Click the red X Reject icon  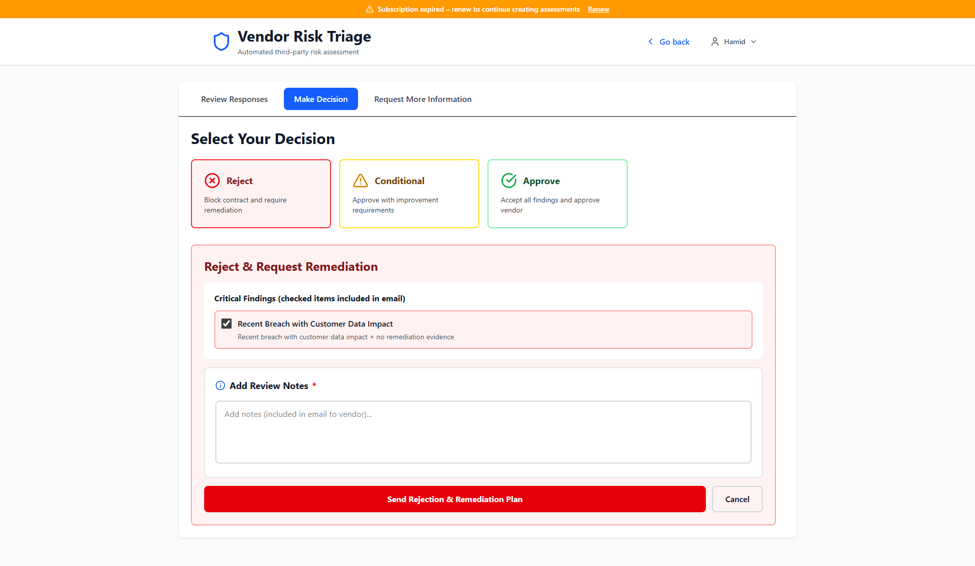pos(212,181)
